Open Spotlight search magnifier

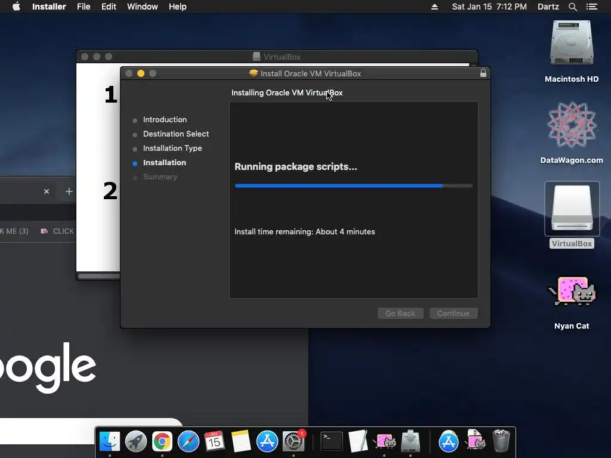point(572,7)
